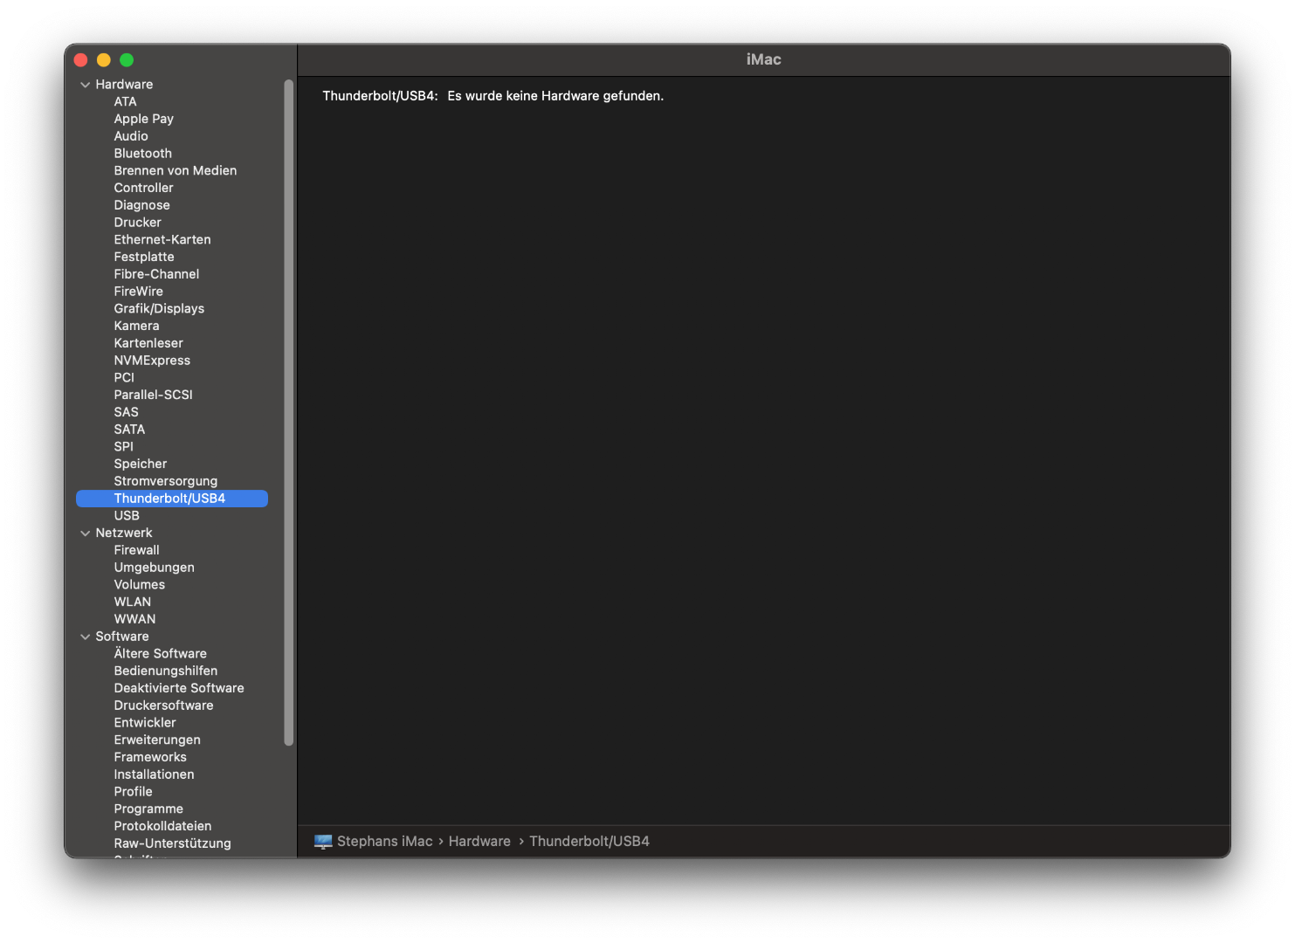The image size is (1295, 943).
Task: Select highlighted Thunderbolt/USB4 sidebar item
Action: click(172, 499)
